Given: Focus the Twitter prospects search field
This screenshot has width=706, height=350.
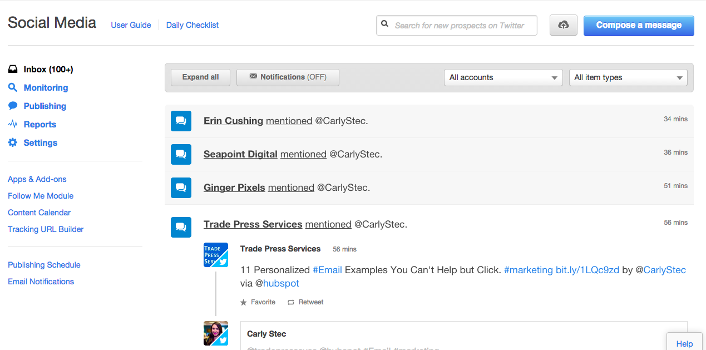Looking at the screenshot, I should click(x=457, y=25).
